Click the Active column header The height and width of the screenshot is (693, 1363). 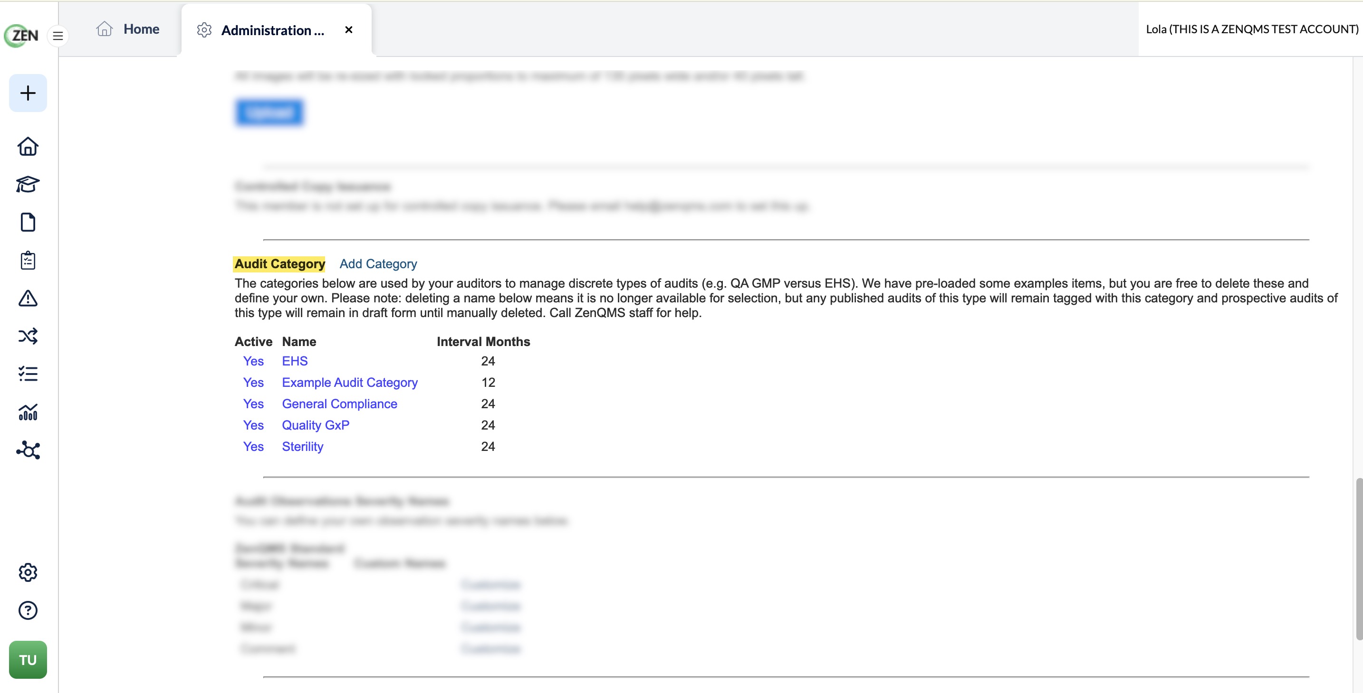tap(253, 341)
